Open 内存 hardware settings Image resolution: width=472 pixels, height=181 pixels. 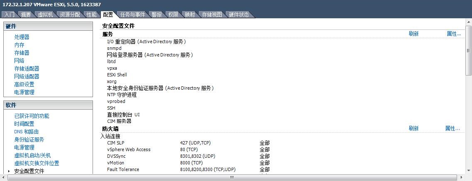19,45
